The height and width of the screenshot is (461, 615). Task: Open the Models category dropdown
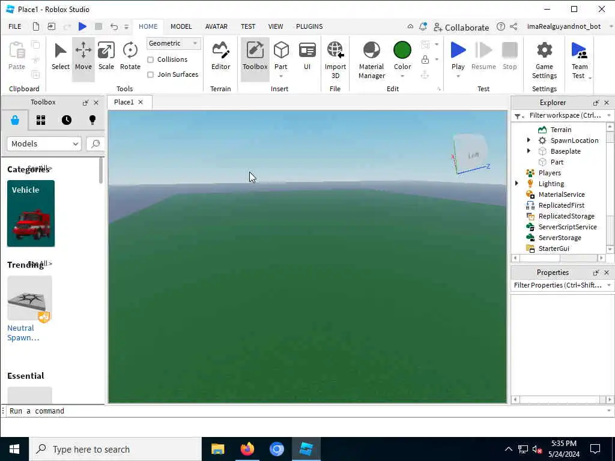(44, 144)
